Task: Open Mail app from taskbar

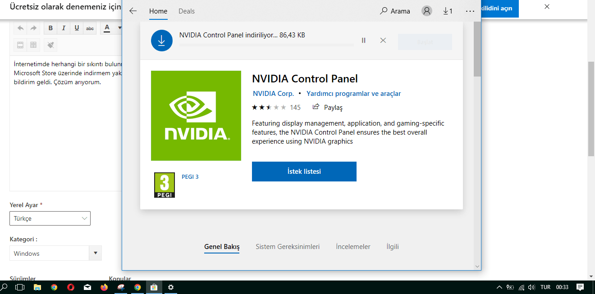Action: [x=87, y=287]
